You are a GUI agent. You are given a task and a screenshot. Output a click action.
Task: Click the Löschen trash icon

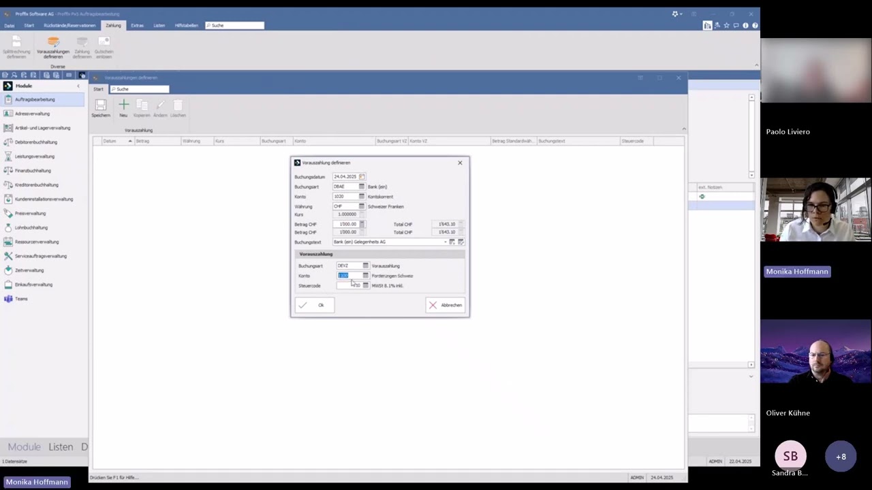pyautogui.click(x=178, y=105)
